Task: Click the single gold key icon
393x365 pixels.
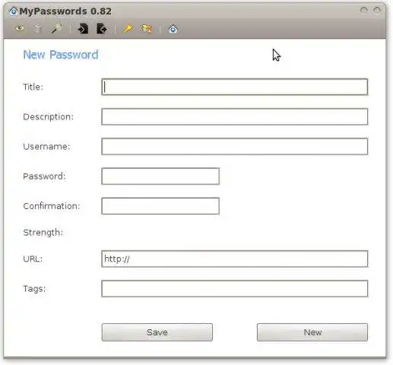Action: pyautogui.click(x=128, y=28)
